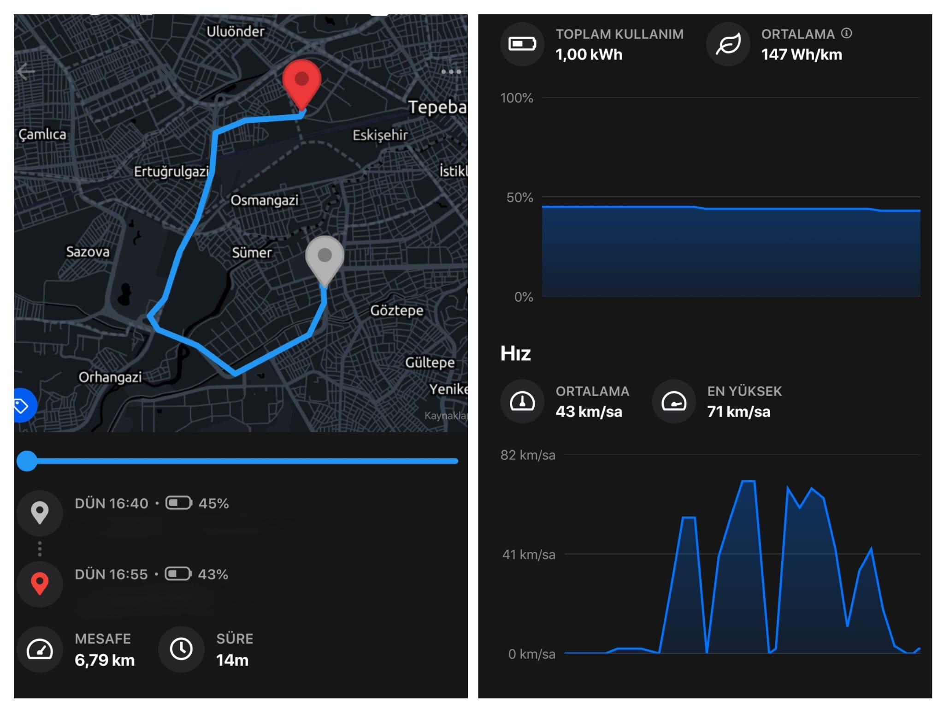Image resolution: width=944 pixels, height=709 pixels.
Task: Click the Eskişehir label on the map
Action: [x=380, y=135]
